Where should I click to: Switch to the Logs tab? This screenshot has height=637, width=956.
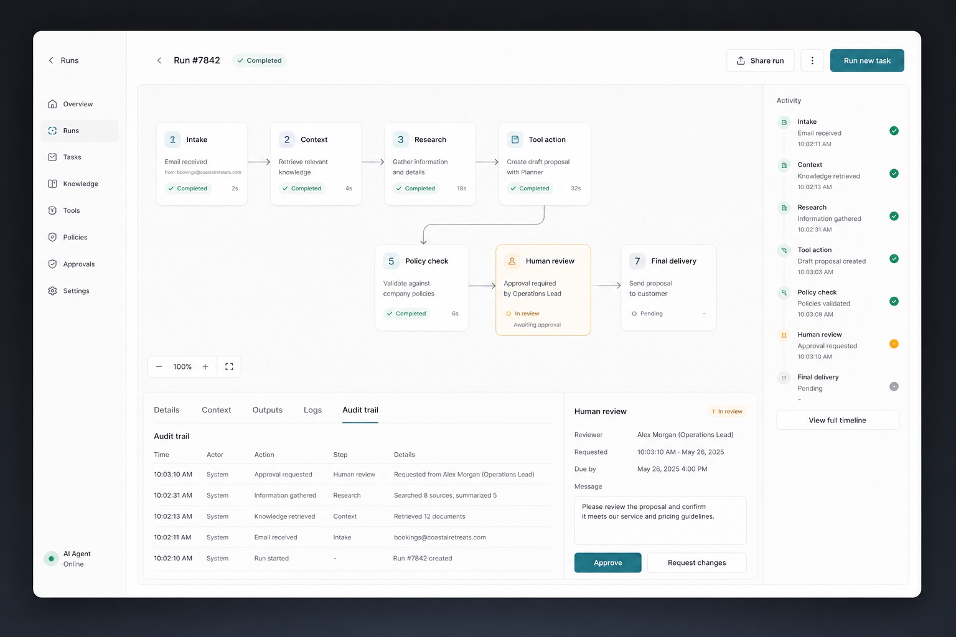coord(312,410)
